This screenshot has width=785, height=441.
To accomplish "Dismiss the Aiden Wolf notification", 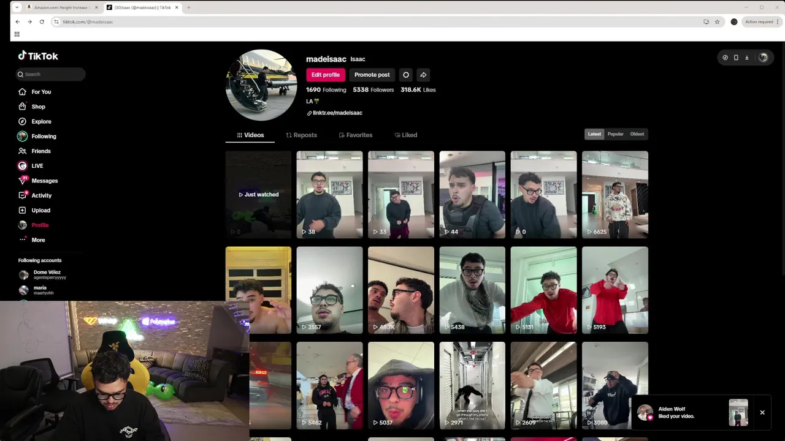I will click(762, 413).
